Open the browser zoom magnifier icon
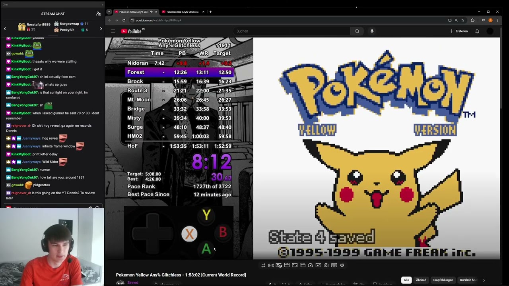Screen dimensions: 509x286 tap(456, 20)
